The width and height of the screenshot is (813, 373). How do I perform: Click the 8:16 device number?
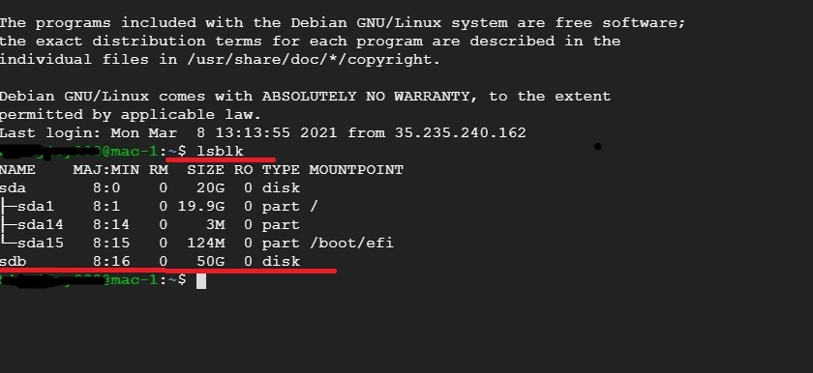(x=111, y=261)
